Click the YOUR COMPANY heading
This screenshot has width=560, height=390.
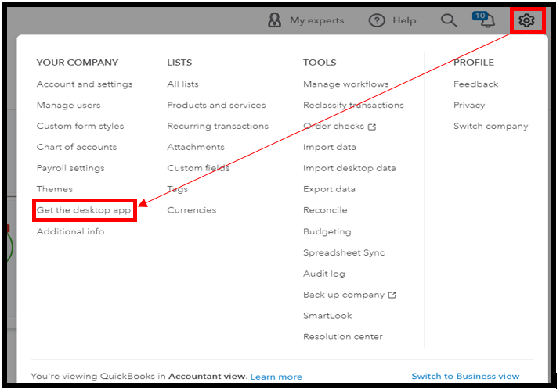tap(77, 63)
